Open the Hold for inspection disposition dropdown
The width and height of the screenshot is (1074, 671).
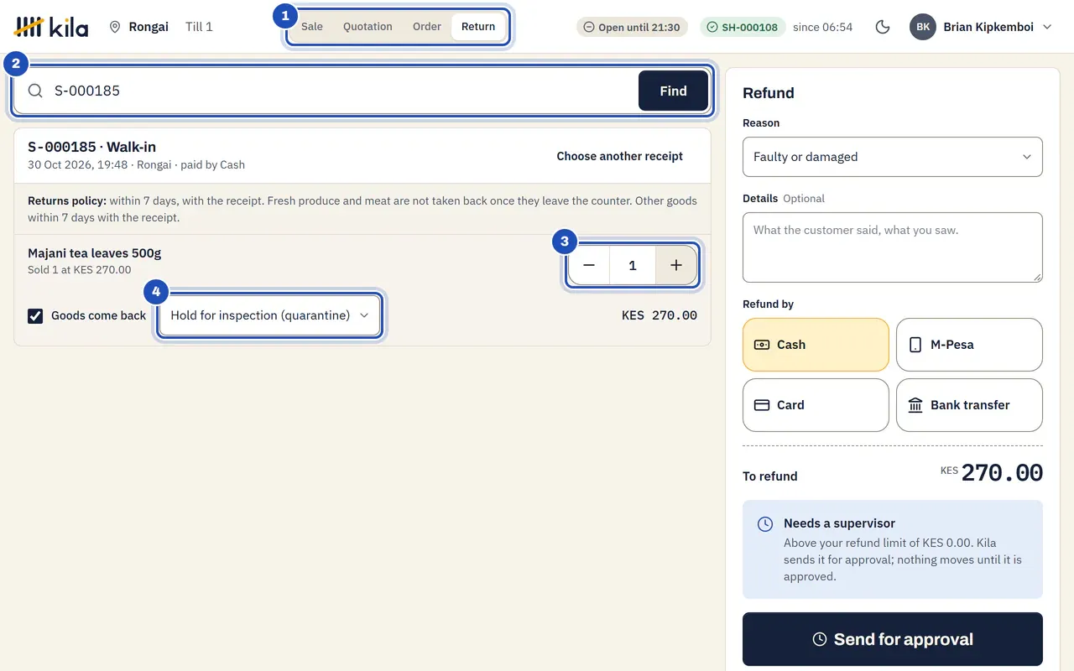click(x=269, y=315)
